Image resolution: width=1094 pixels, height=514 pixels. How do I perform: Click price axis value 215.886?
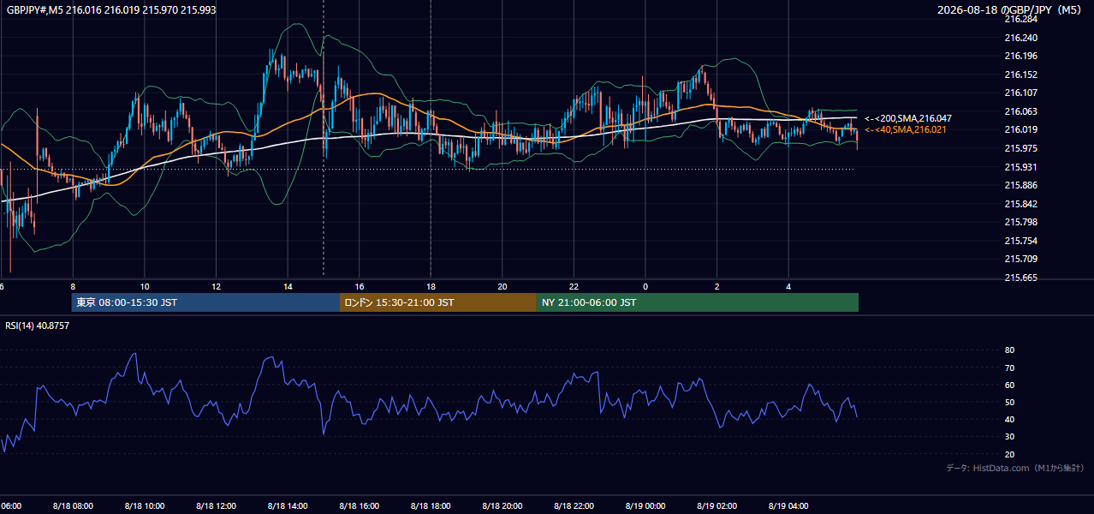click(x=1020, y=185)
